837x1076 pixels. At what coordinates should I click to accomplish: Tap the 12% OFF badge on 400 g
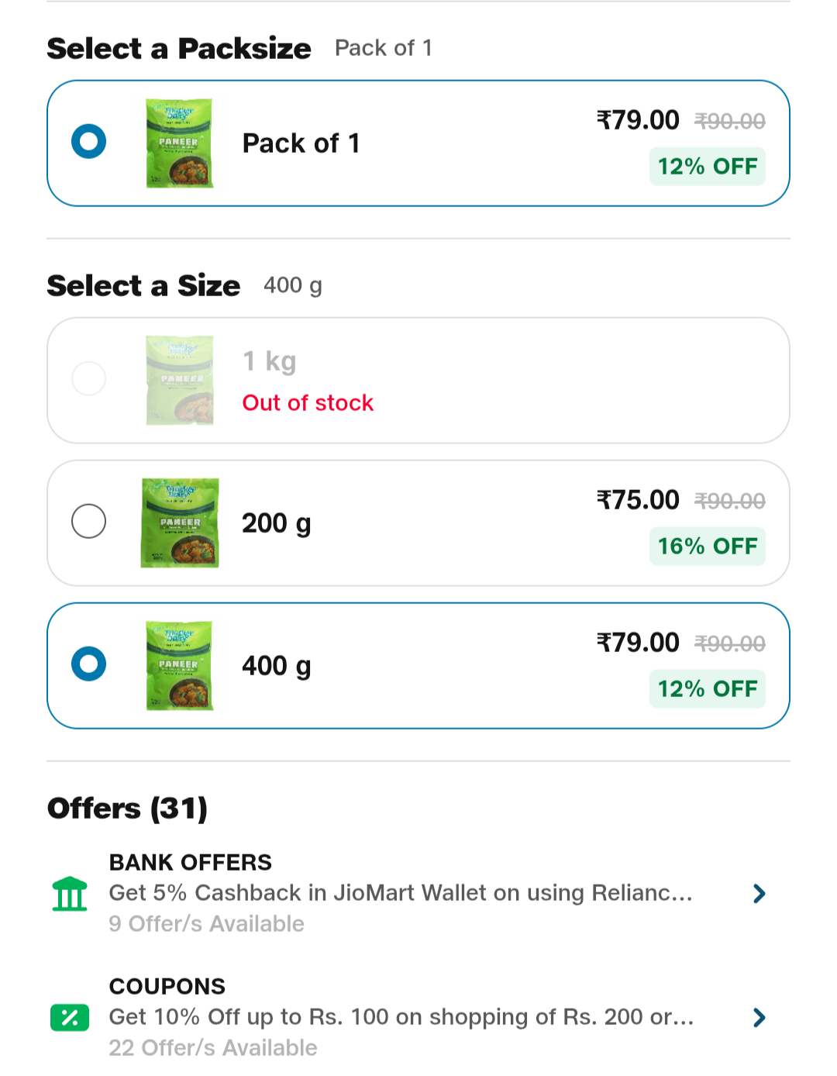(707, 689)
